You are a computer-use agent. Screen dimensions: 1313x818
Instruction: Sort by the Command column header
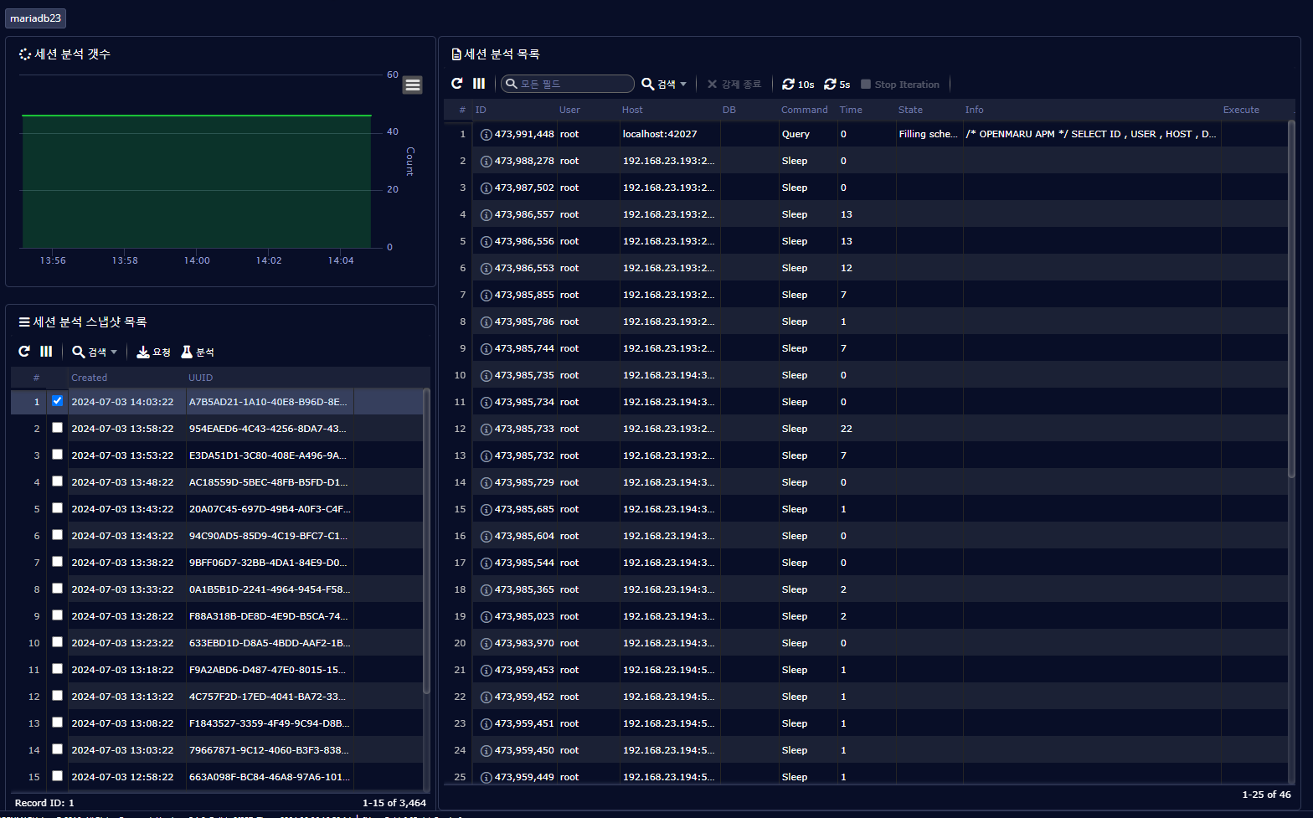(804, 110)
